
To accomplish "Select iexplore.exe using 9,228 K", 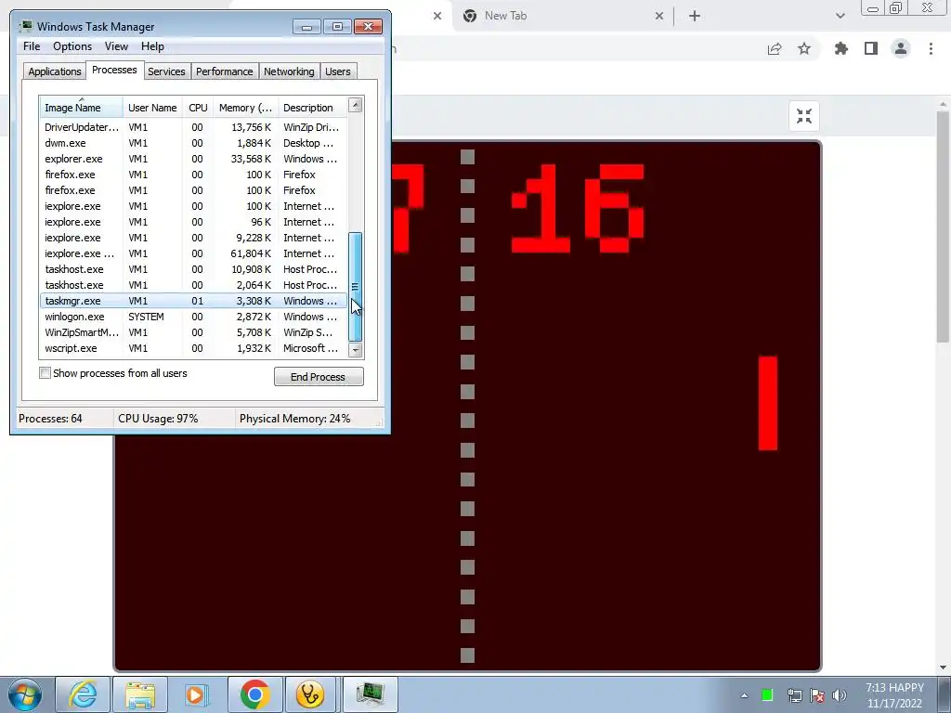I will 193,238.
